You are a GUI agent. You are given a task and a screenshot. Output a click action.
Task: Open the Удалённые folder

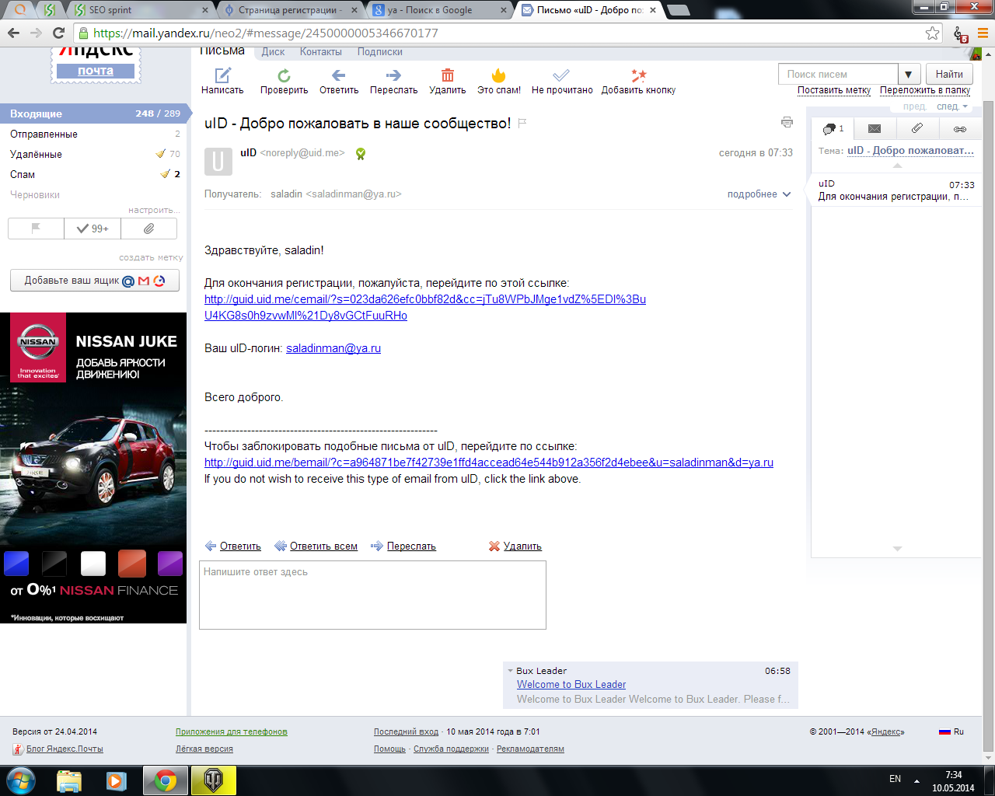[93, 154]
